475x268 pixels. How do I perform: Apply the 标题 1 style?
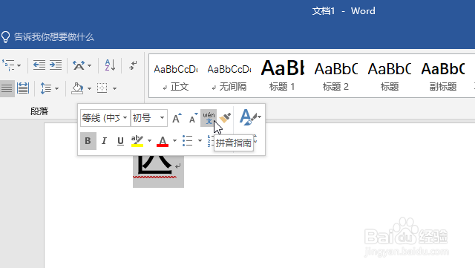point(282,76)
